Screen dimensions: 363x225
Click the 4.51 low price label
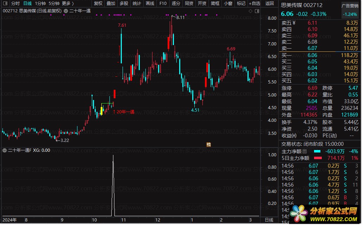click(195, 110)
